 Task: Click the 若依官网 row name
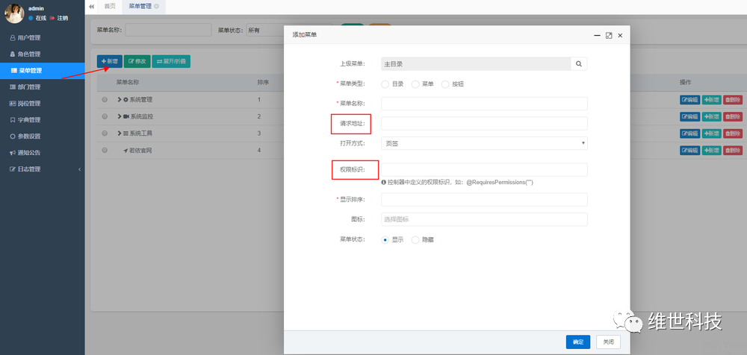pyautogui.click(x=140, y=151)
